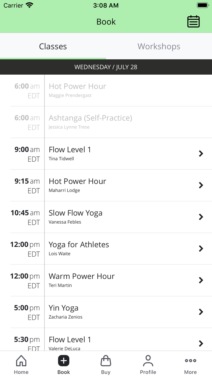The height and width of the screenshot is (376, 212).
Task: Expand details for Flow Level 1 with Tina Tidwell
Action: pos(201,154)
